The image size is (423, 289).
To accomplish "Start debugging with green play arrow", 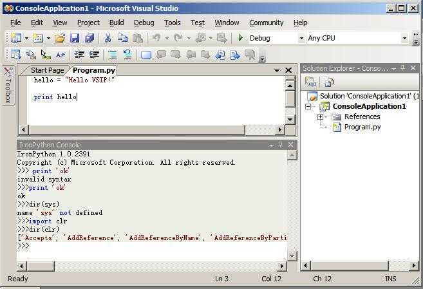I will (240, 38).
